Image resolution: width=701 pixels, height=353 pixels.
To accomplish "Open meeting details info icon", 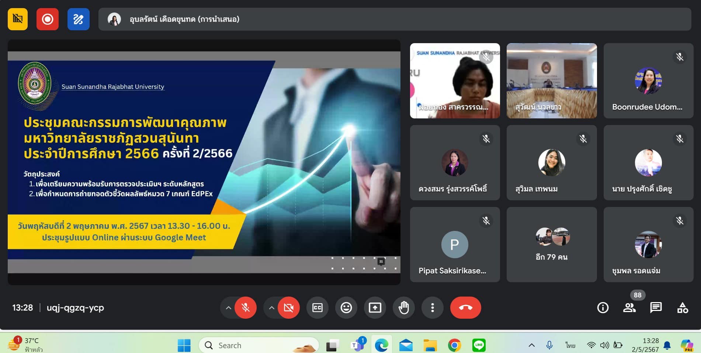I will [x=603, y=308].
